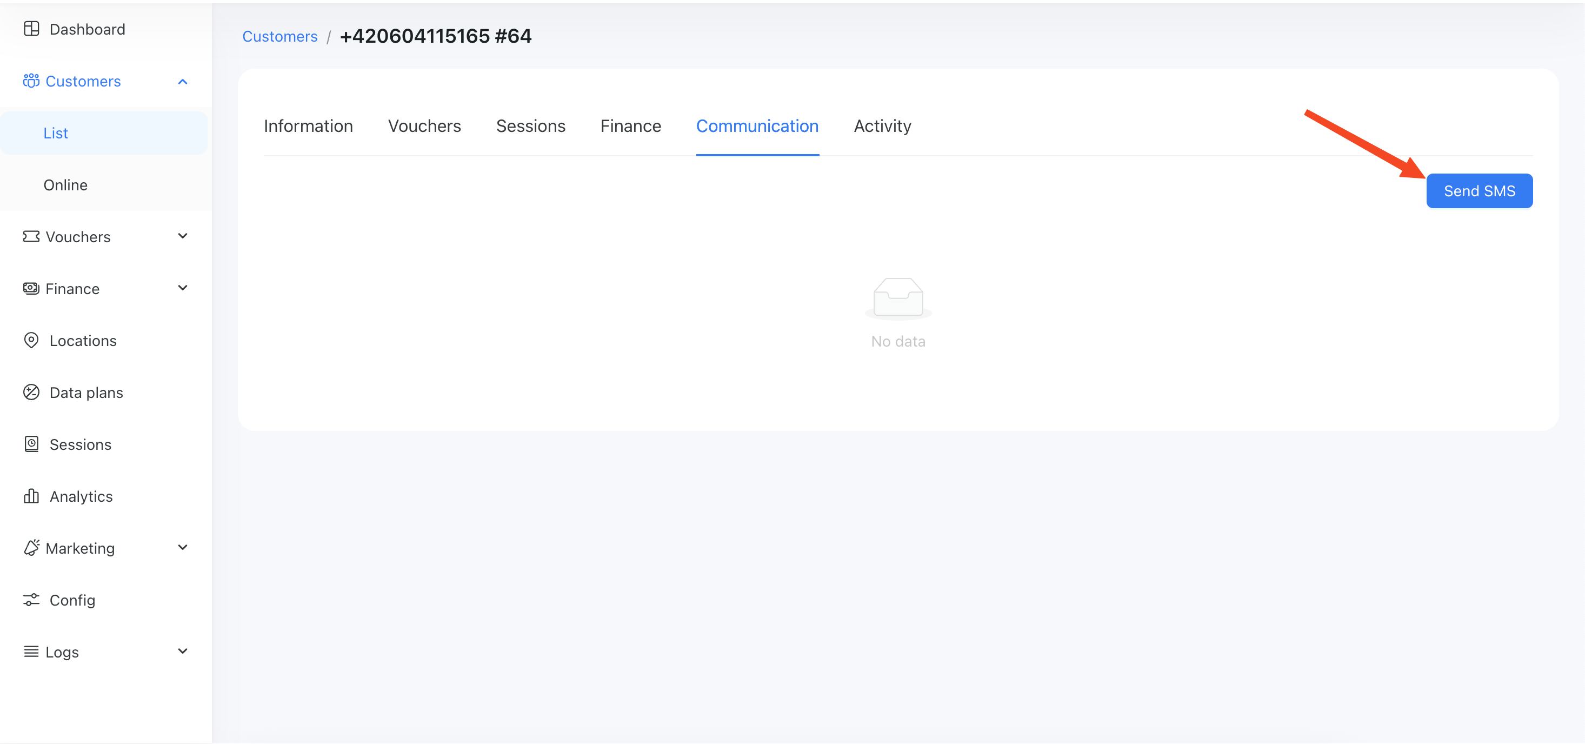Expand the Vouchers sidebar chevron
1585x744 pixels.
(x=182, y=236)
